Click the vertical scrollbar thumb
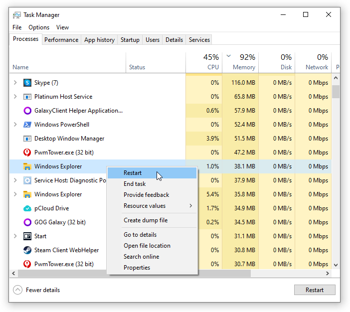This screenshot has height=312, width=350. point(336,92)
